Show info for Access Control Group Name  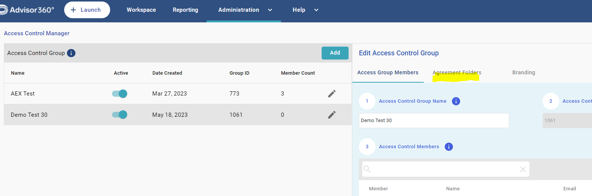(456, 101)
